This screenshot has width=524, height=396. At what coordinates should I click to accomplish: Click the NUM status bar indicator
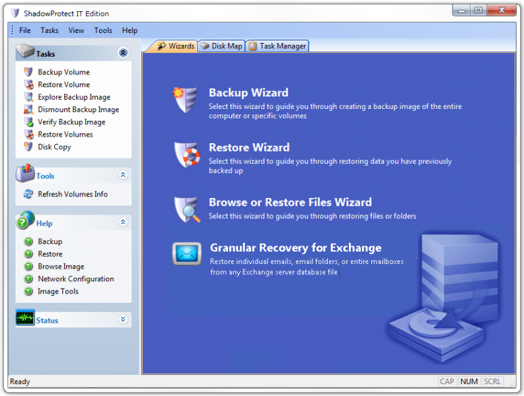coord(469,381)
